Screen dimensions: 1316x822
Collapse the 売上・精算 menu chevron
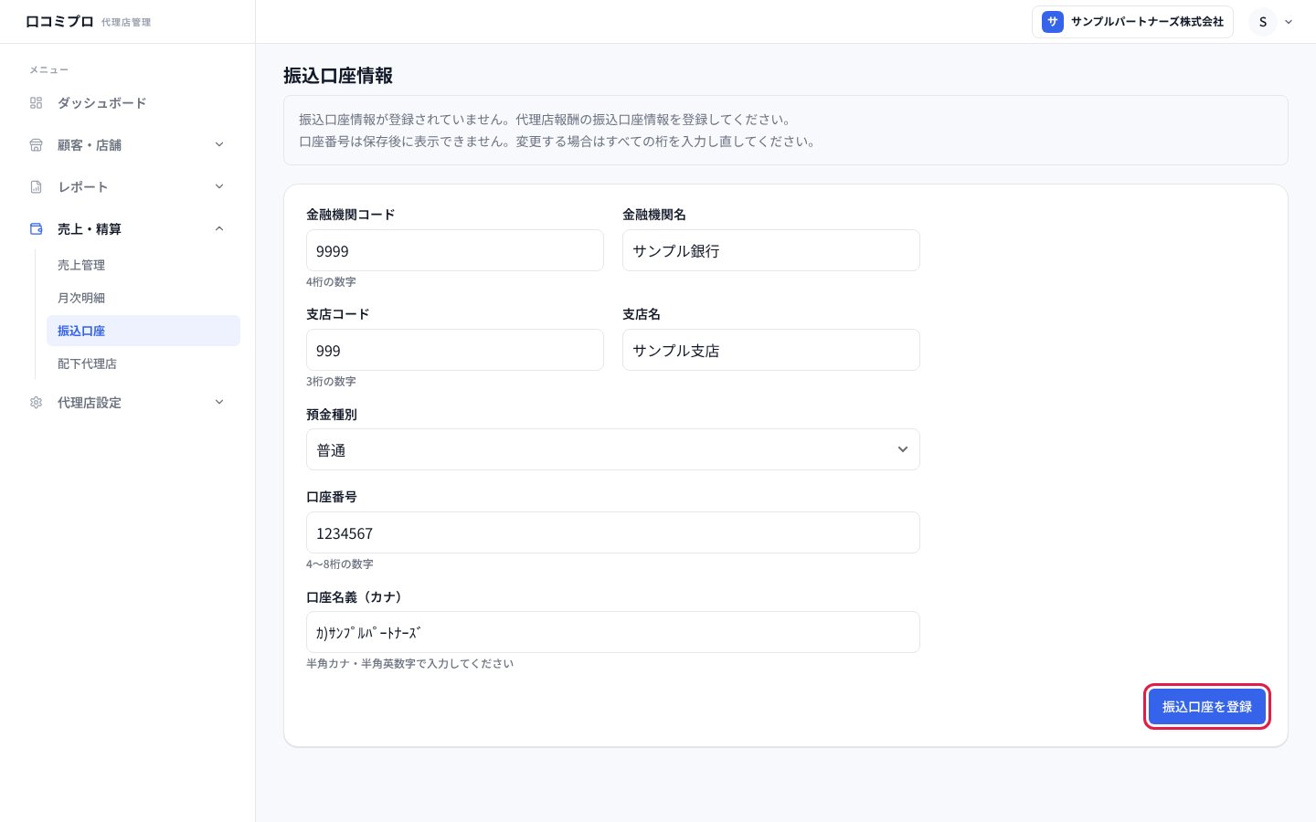click(219, 228)
